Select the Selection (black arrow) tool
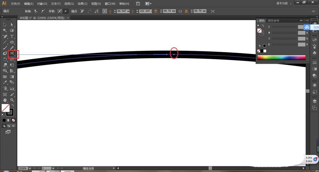 (5, 25)
